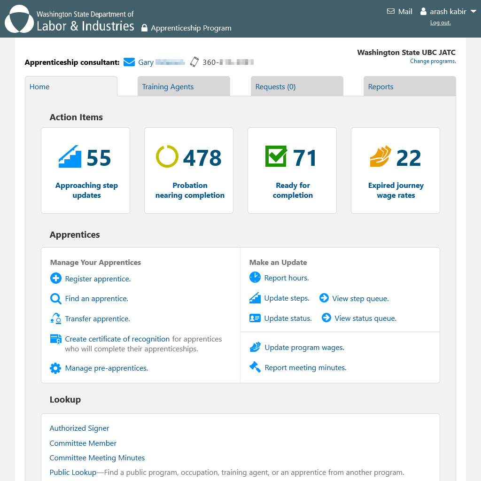481x481 pixels.
Task: Click the plus icon for Register apprentice
Action: 55,278
